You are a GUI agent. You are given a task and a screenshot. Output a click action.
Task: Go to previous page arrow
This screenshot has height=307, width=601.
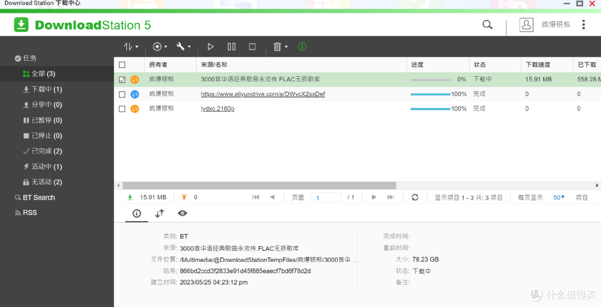tap(272, 197)
